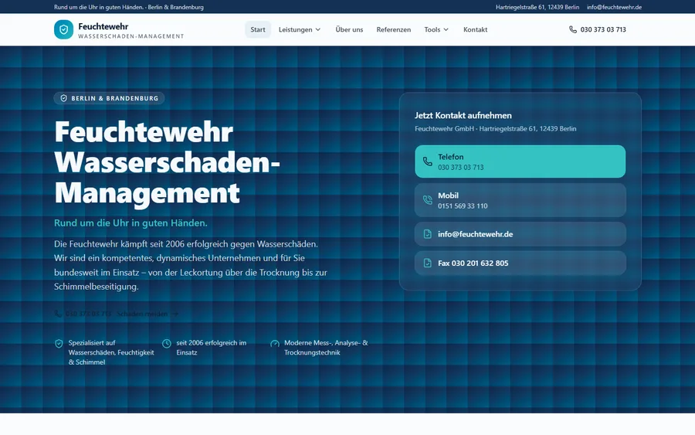Click the faint 030 373 03 713 link under the paragraph
695x435 pixels.
(x=83, y=314)
